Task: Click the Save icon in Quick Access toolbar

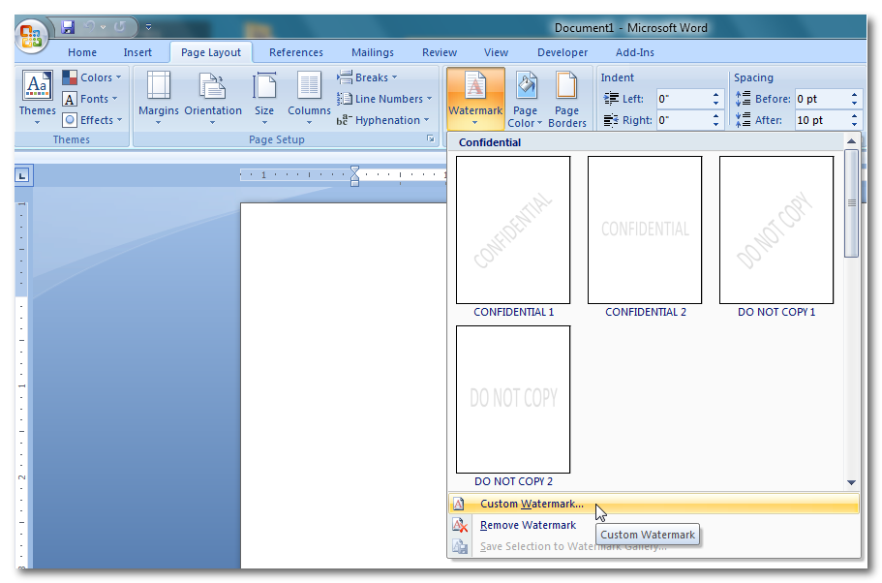Action: (x=69, y=28)
